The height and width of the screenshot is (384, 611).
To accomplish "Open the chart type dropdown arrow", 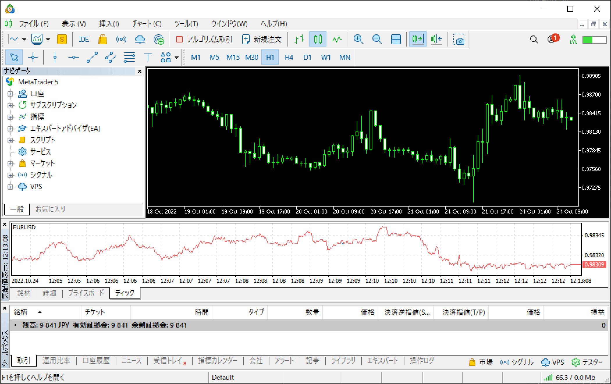I will click(x=24, y=39).
